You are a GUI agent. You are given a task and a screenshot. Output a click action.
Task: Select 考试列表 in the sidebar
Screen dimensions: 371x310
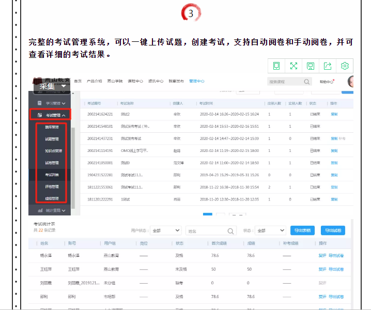pos(52,175)
